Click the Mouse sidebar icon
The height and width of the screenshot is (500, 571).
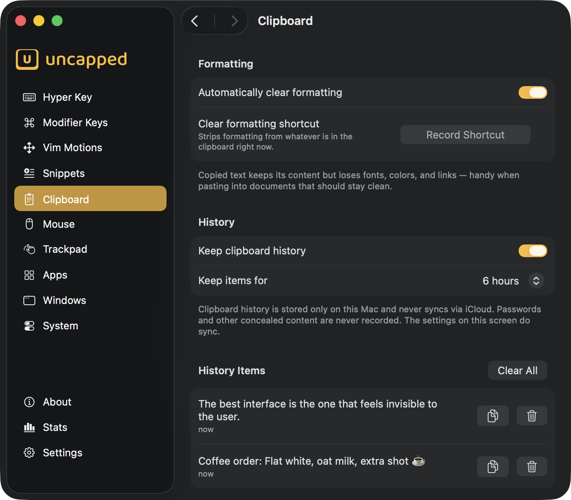(x=29, y=224)
